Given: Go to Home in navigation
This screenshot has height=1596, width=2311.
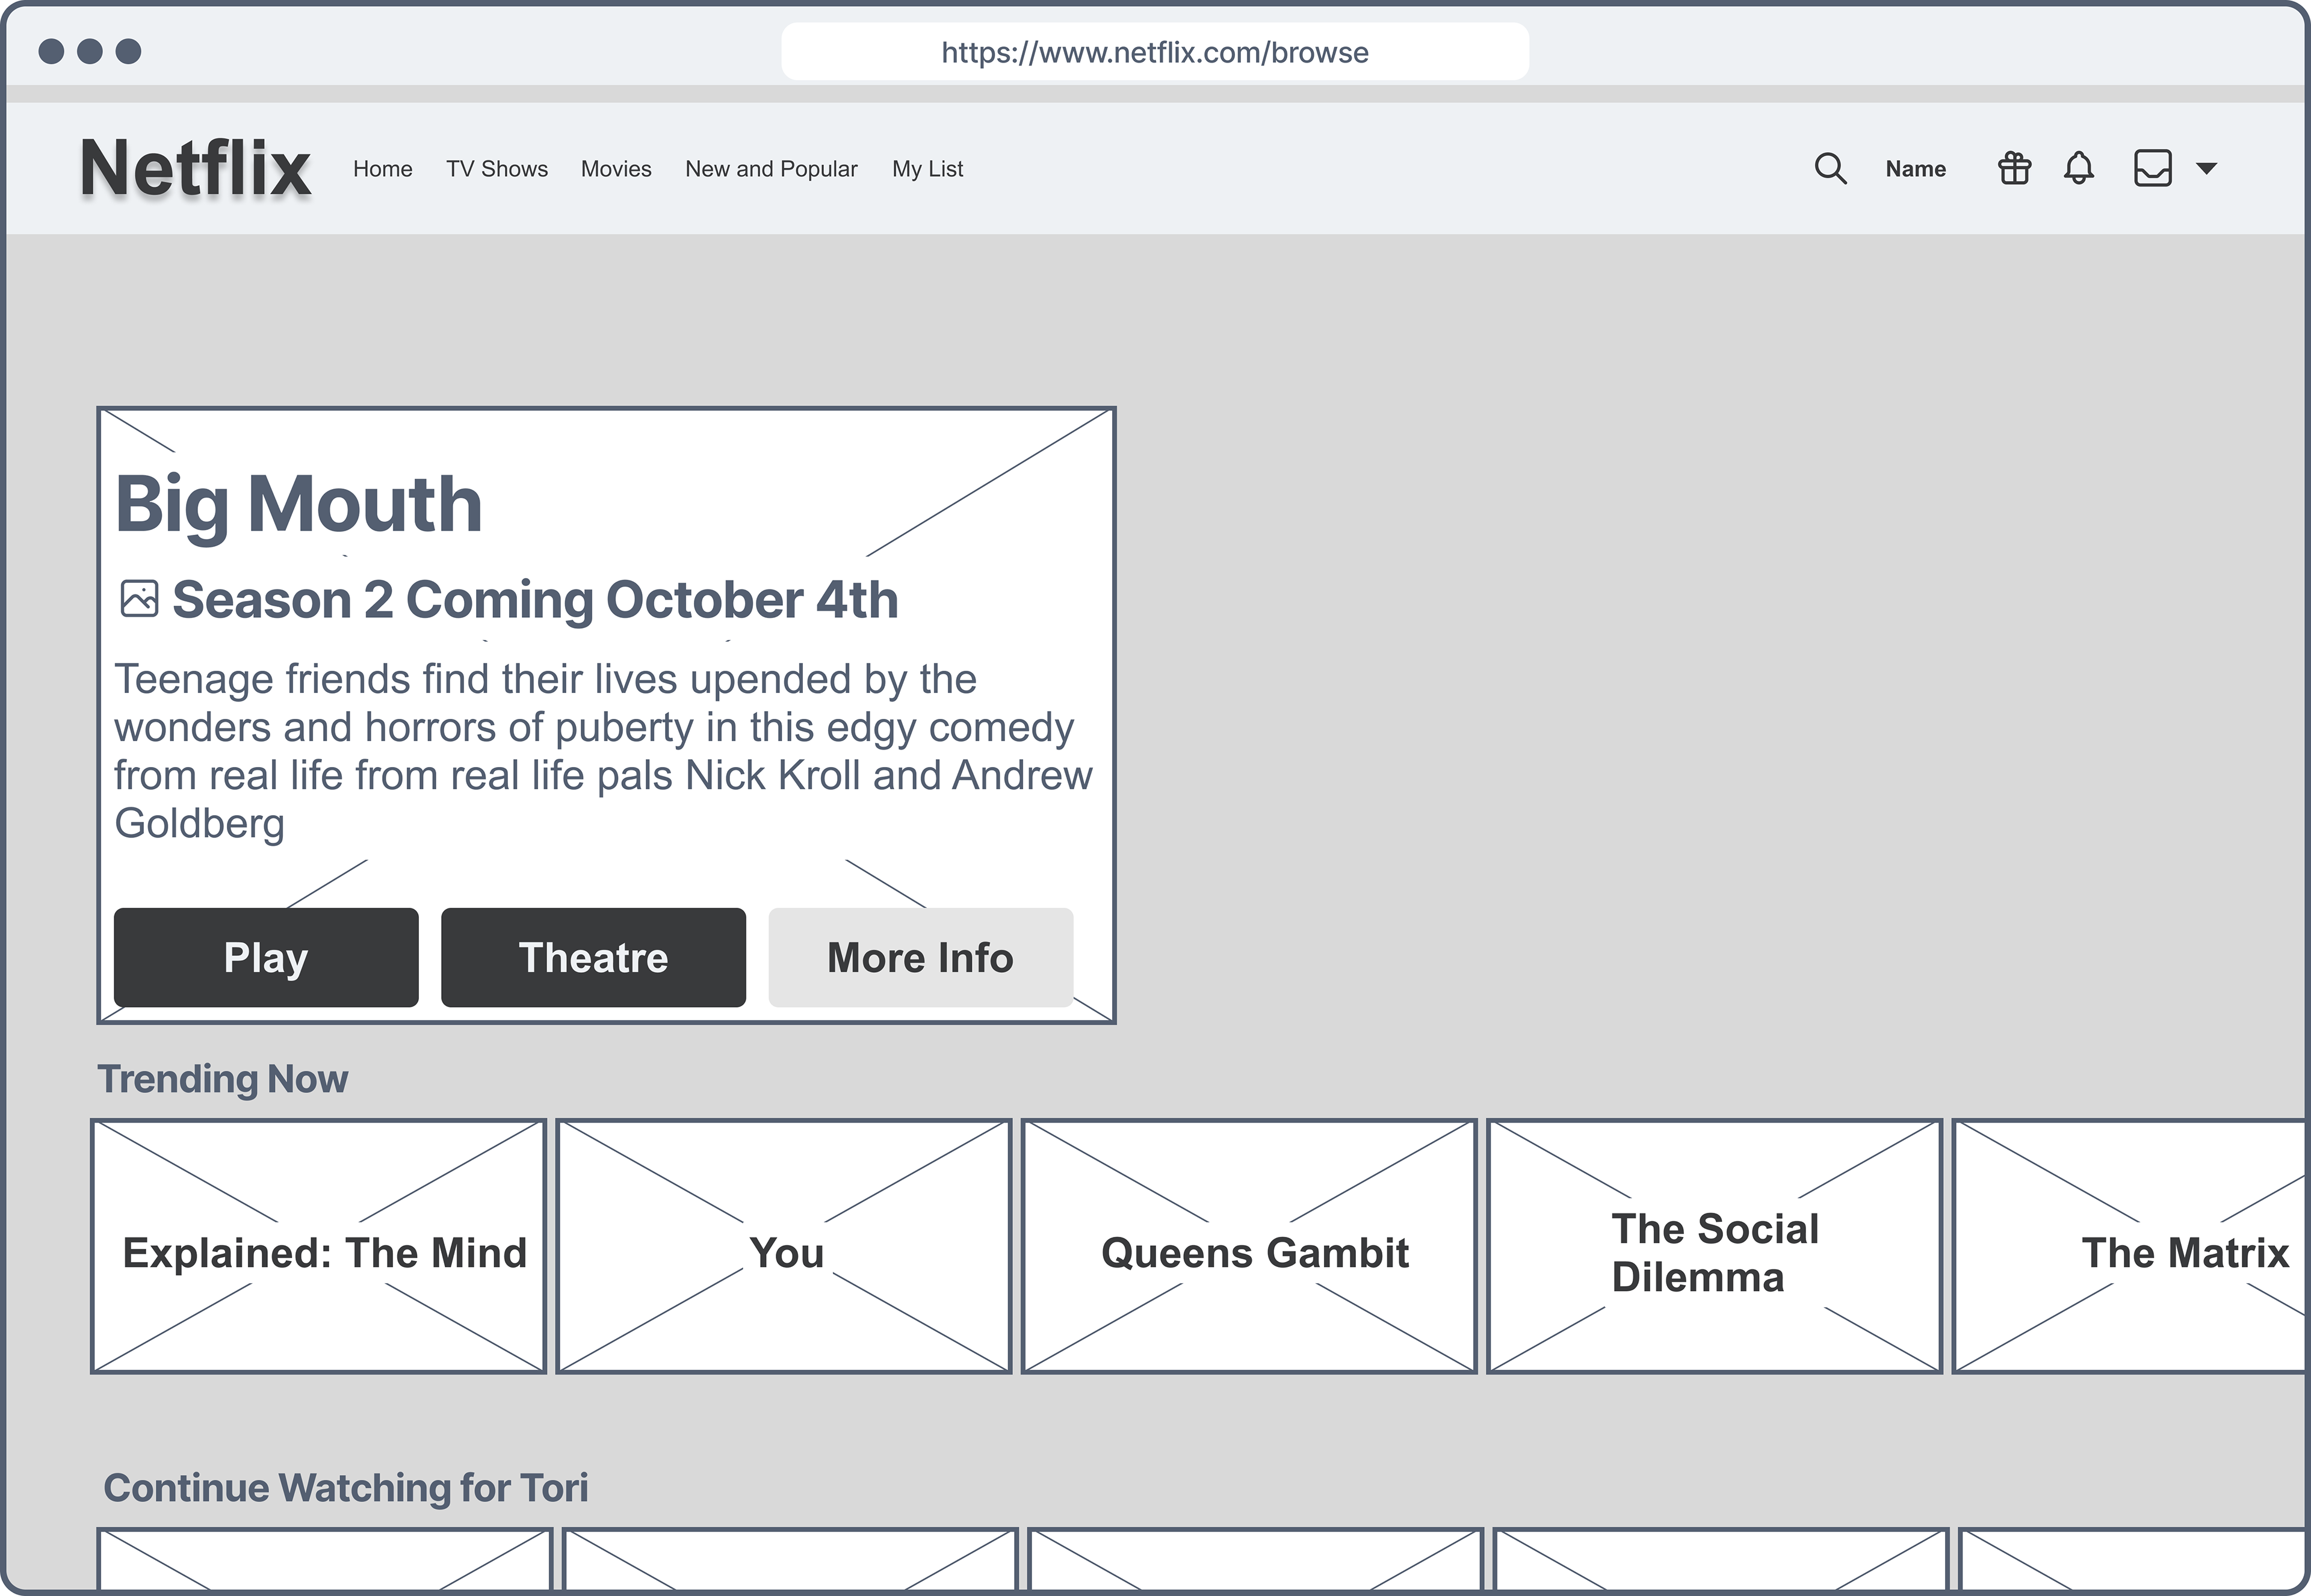Looking at the screenshot, I should click(x=382, y=169).
